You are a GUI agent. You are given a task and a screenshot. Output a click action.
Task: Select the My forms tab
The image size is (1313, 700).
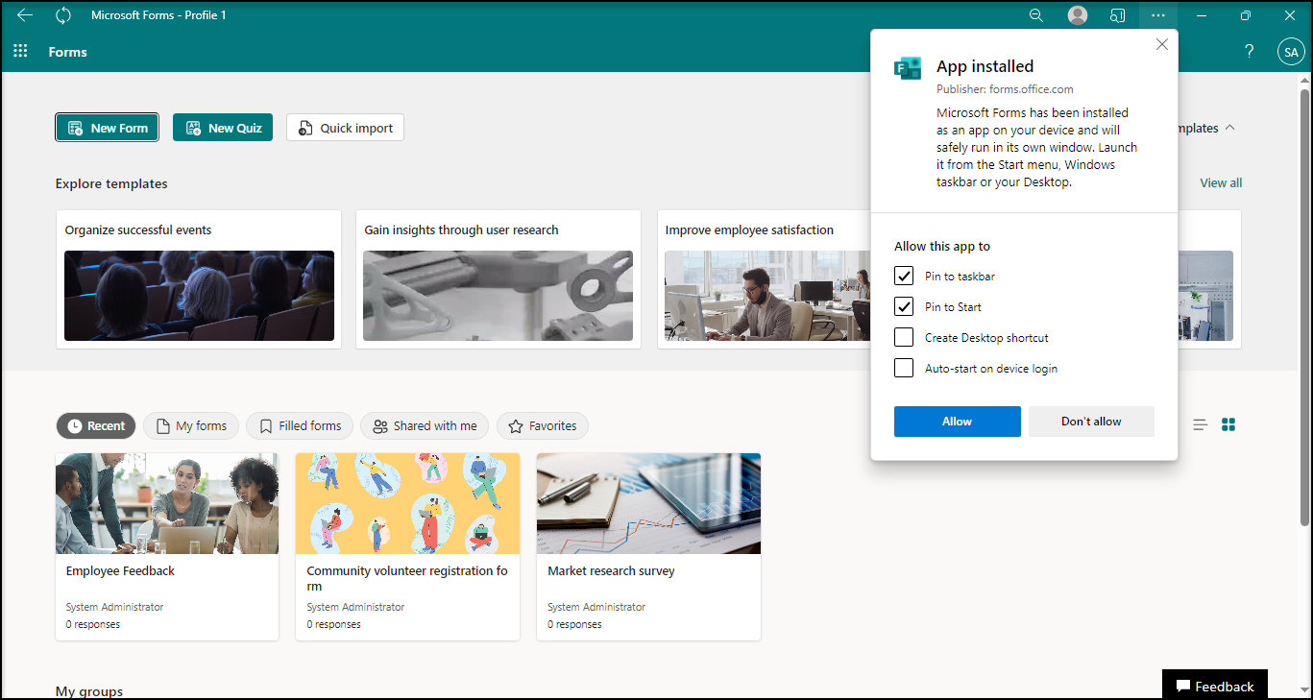(x=191, y=426)
